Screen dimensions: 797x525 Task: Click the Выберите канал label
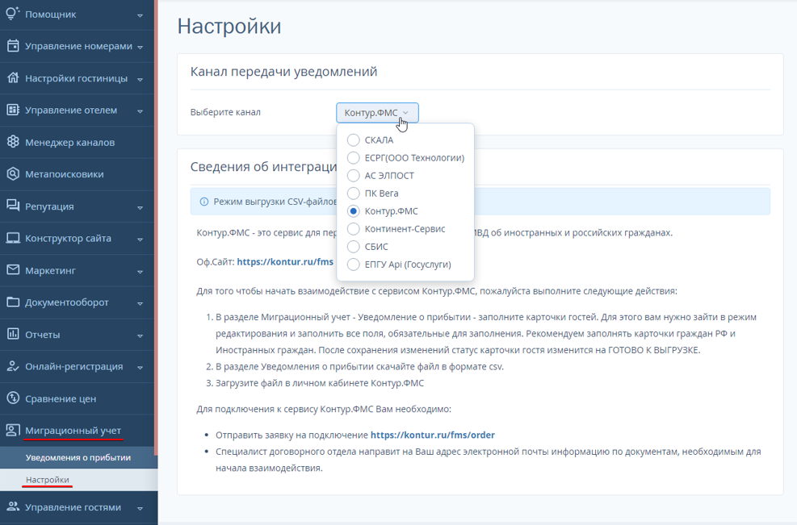(225, 112)
